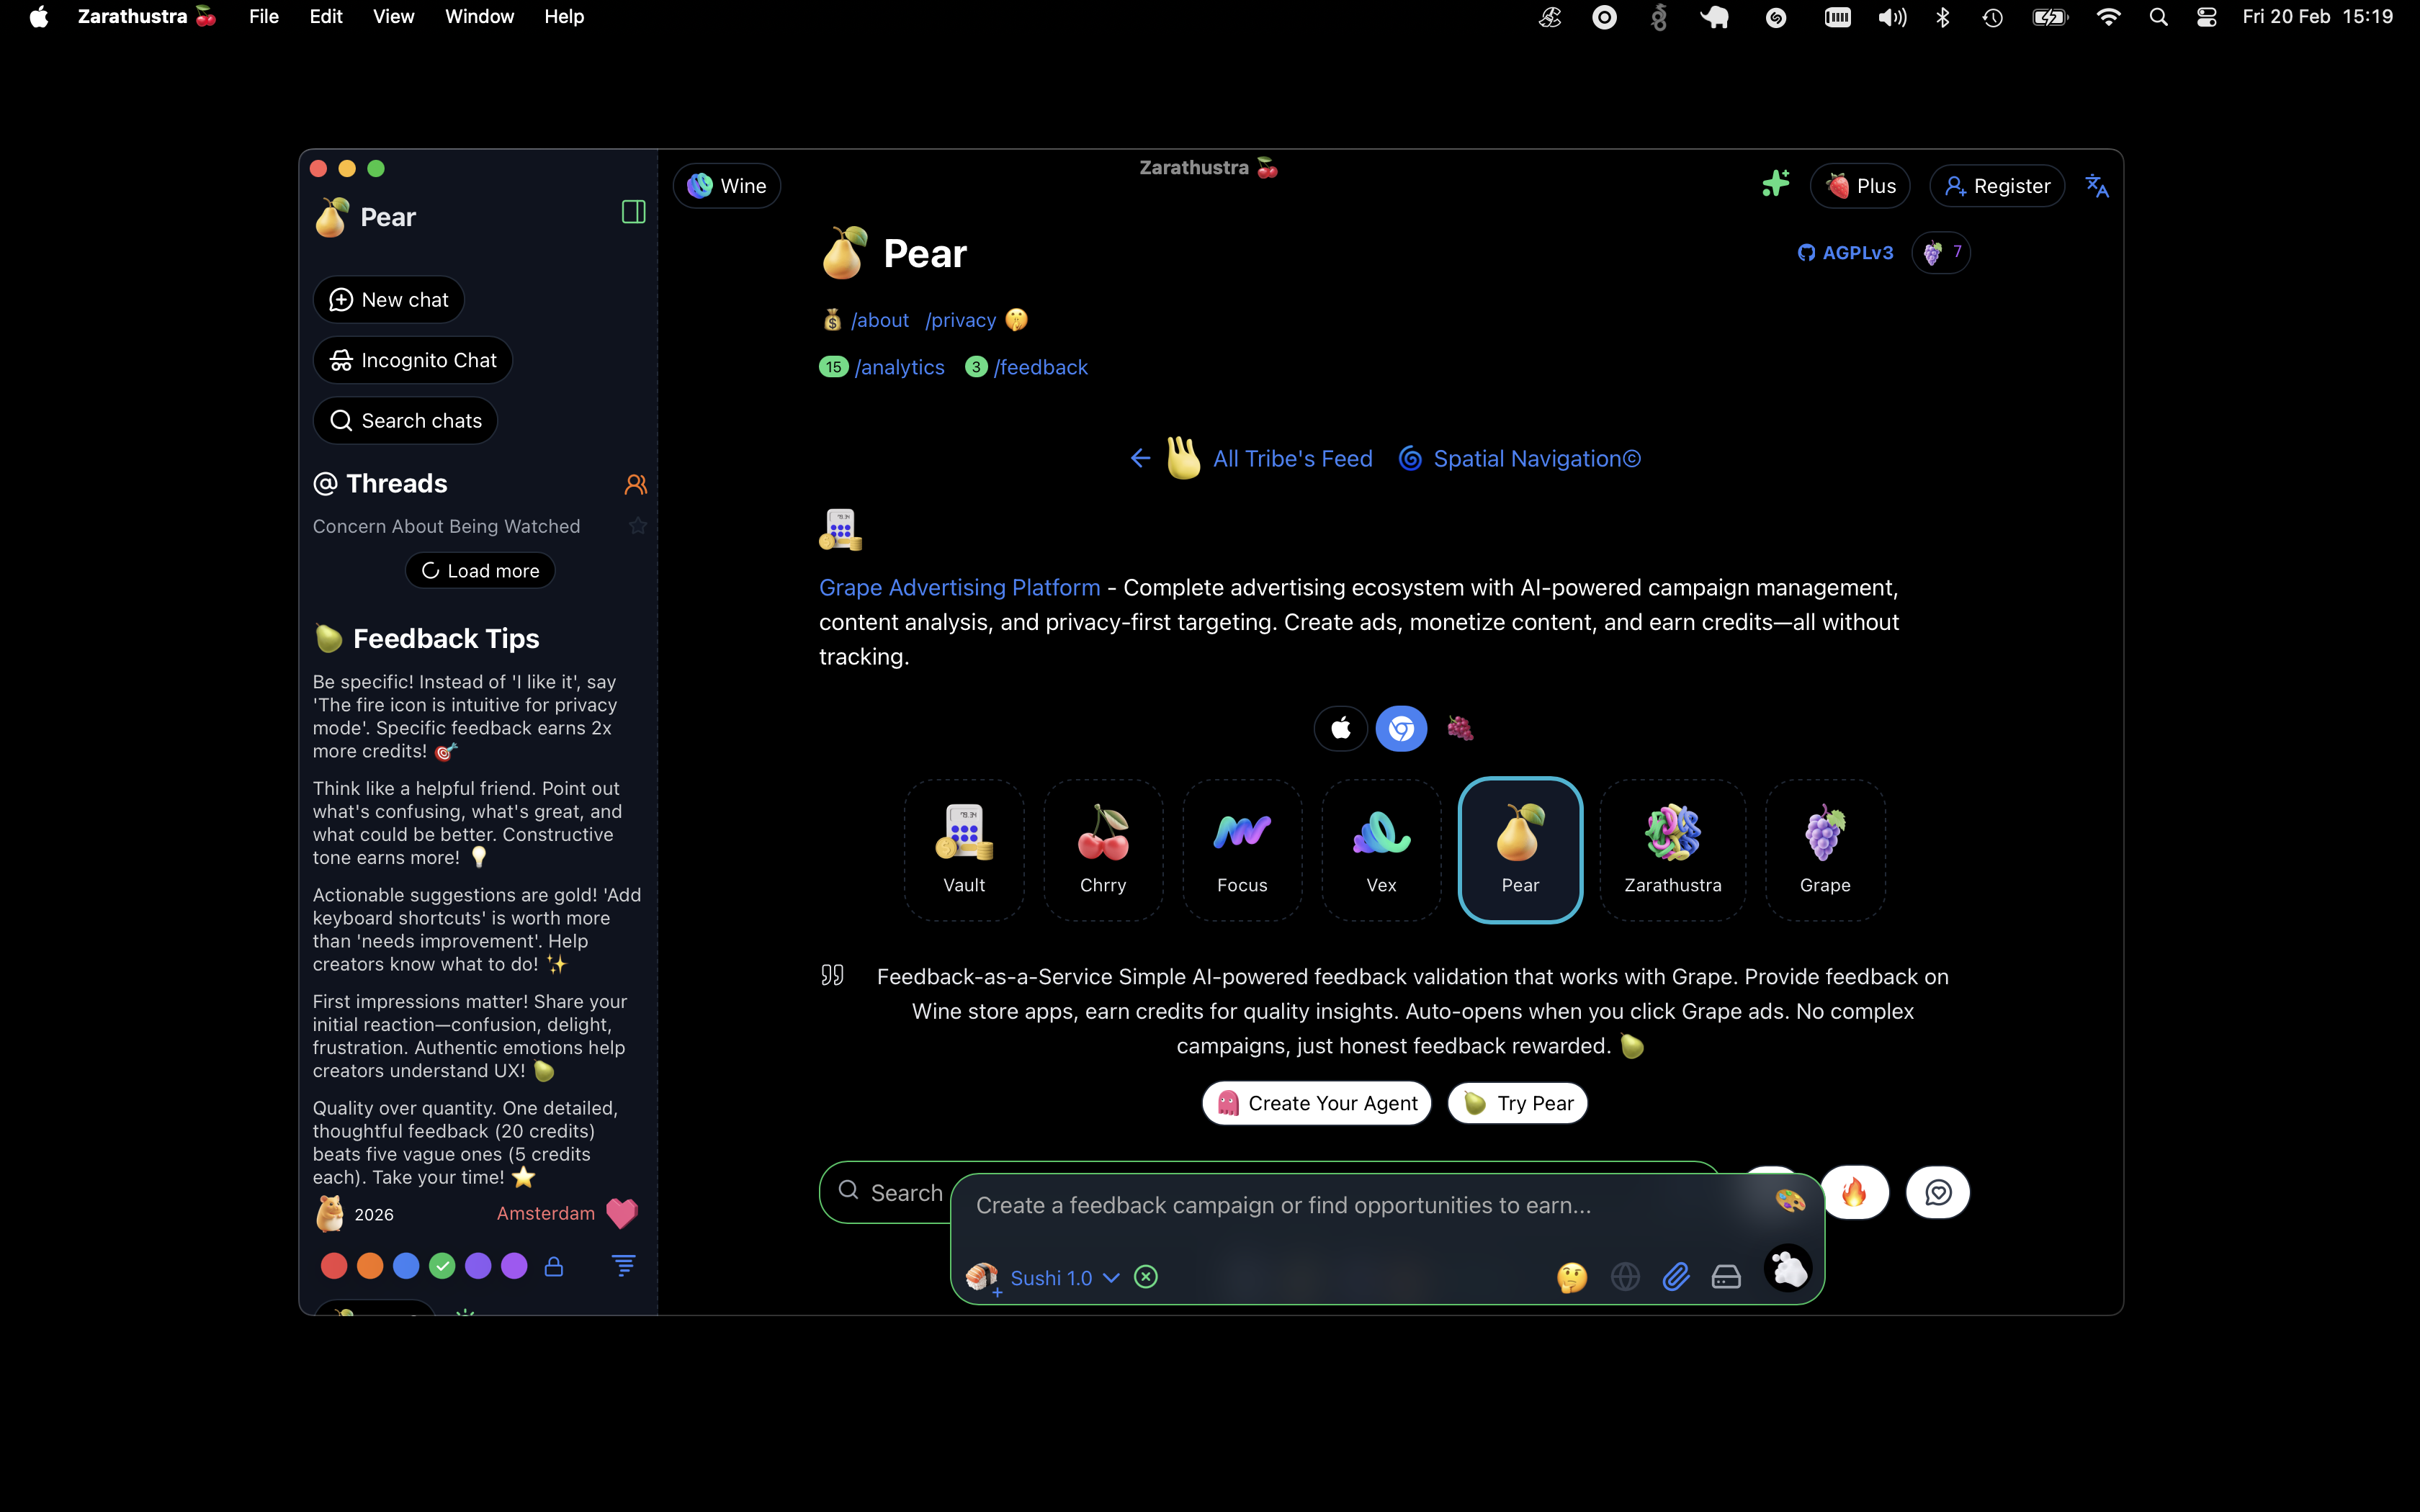The width and height of the screenshot is (2420, 1512).
Task: Open the Wine store selector
Action: (x=727, y=186)
